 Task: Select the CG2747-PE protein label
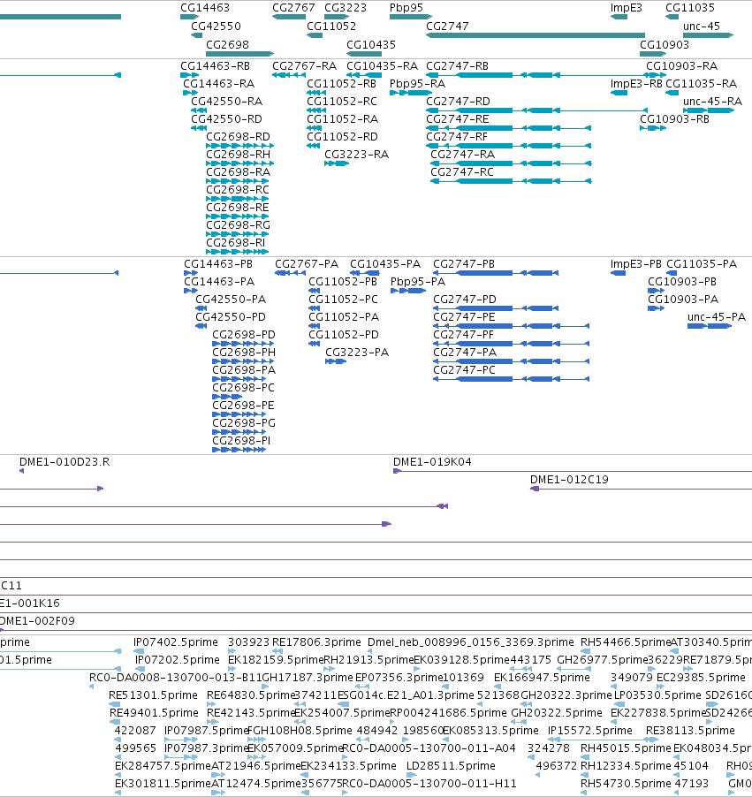[x=464, y=317]
